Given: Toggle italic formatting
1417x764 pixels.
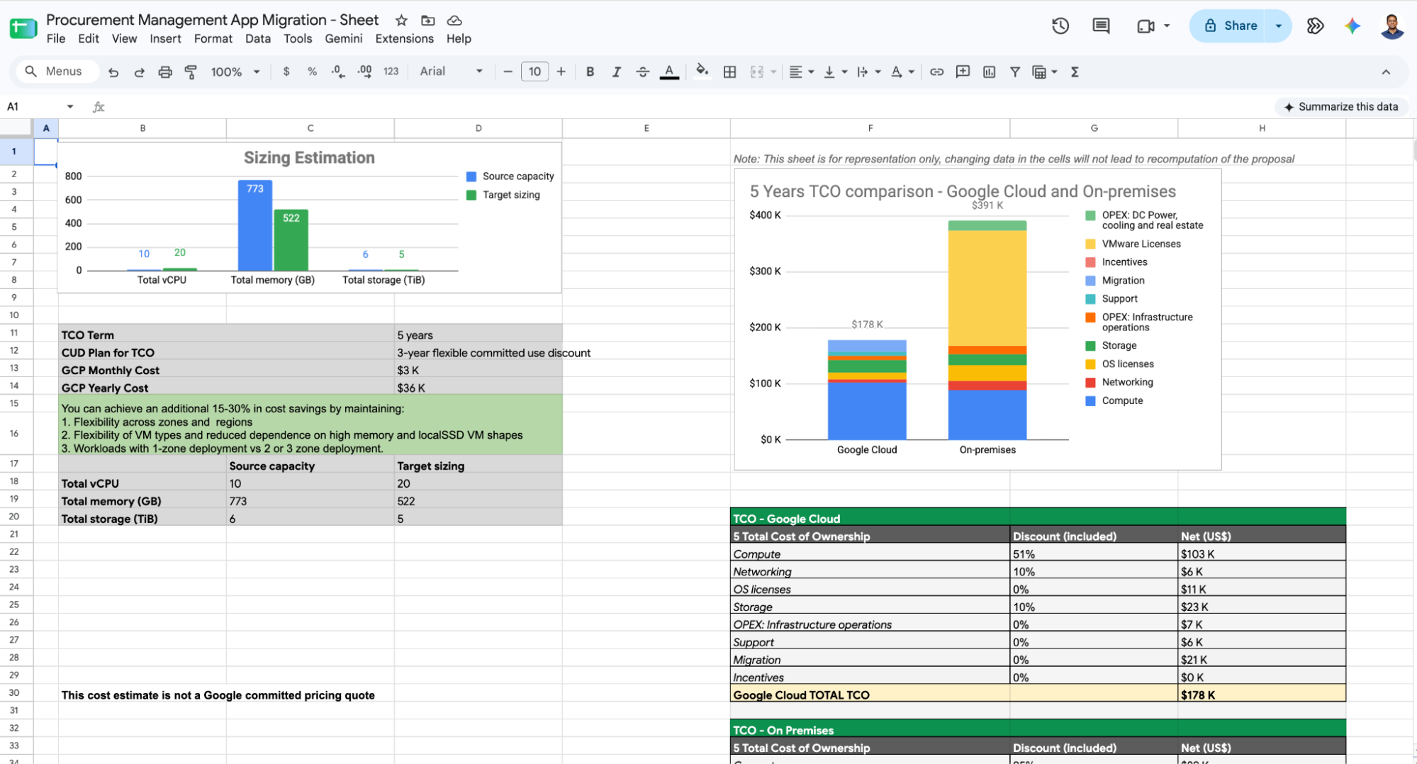Looking at the screenshot, I should point(616,72).
